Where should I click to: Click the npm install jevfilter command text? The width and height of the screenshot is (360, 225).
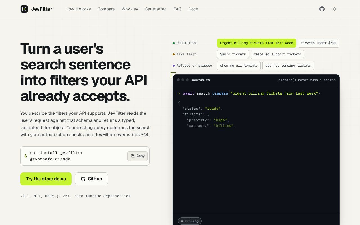[x=56, y=156]
